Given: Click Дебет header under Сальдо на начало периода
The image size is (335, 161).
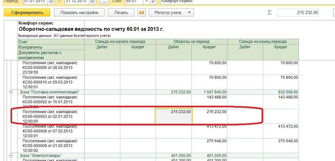Looking at the screenshot, I should coord(102,47).
